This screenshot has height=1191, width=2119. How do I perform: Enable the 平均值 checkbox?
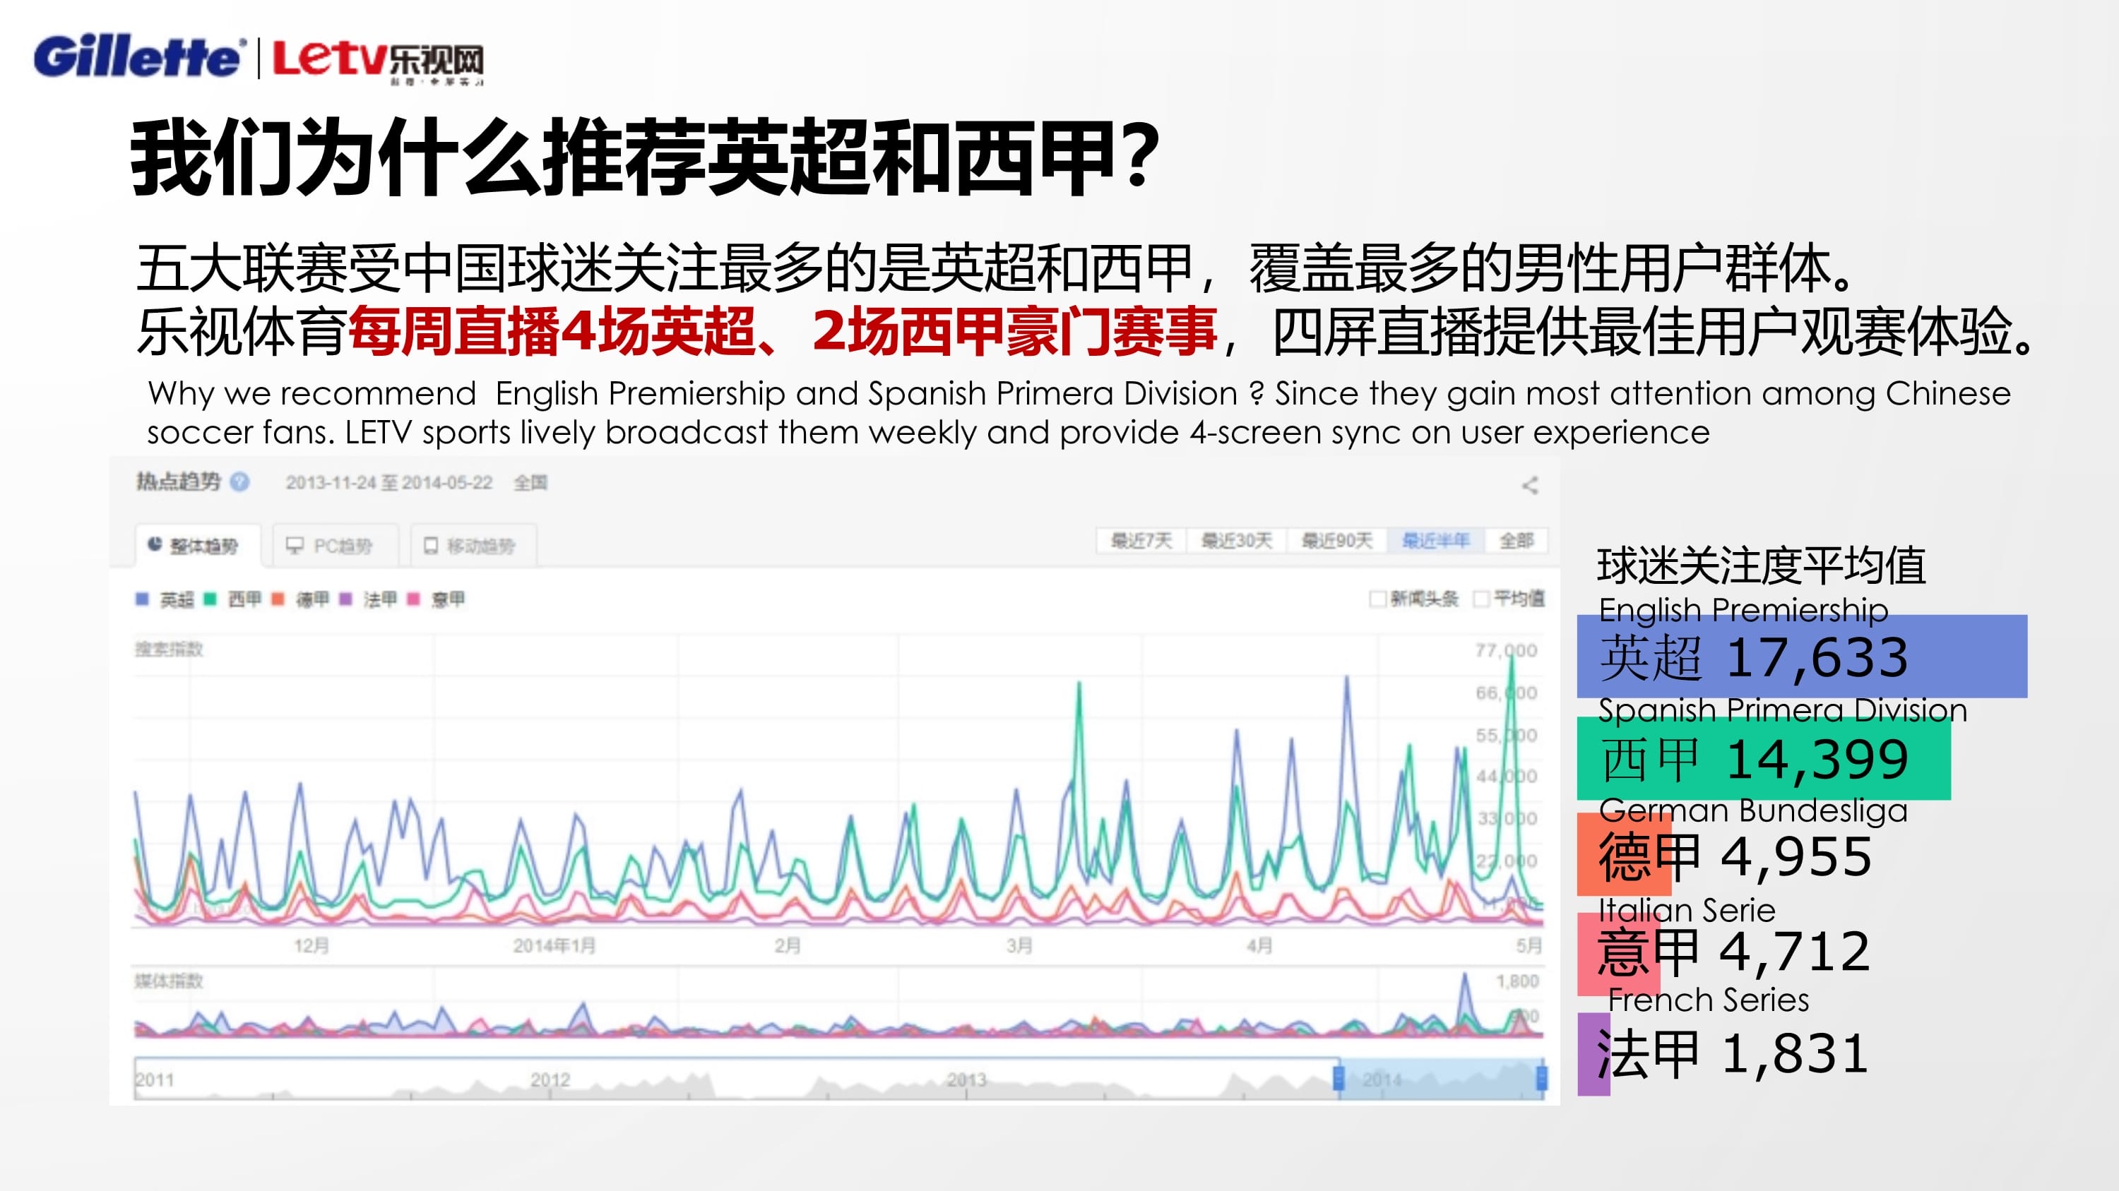click(x=1480, y=599)
